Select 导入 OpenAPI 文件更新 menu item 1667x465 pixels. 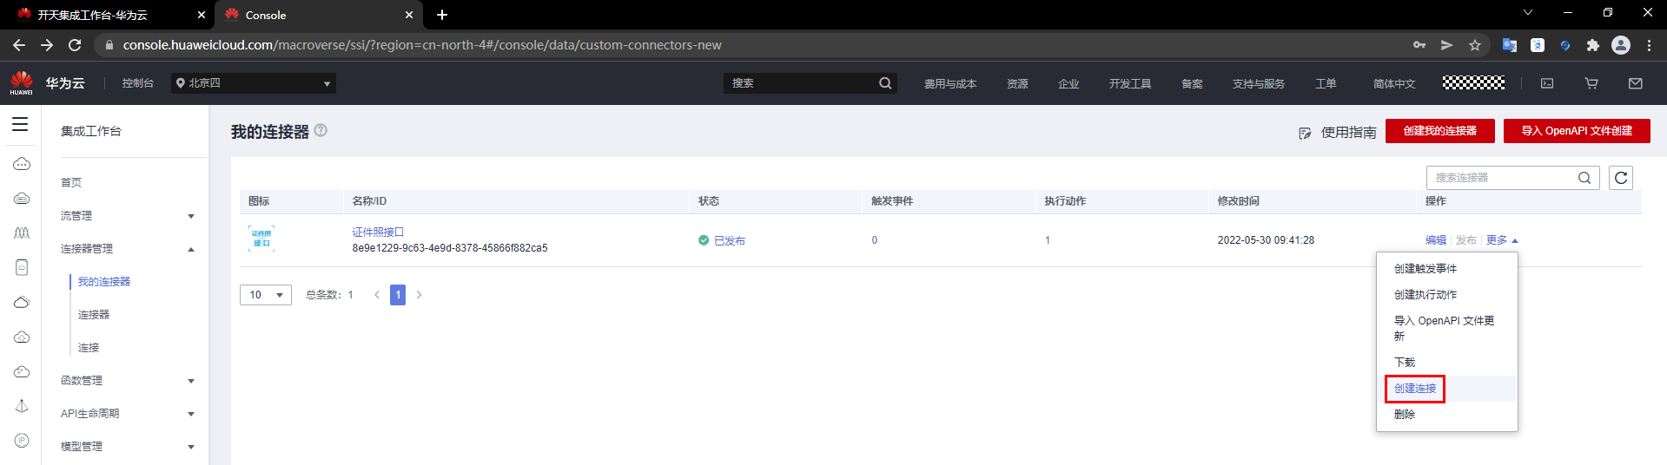click(x=1447, y=328)
